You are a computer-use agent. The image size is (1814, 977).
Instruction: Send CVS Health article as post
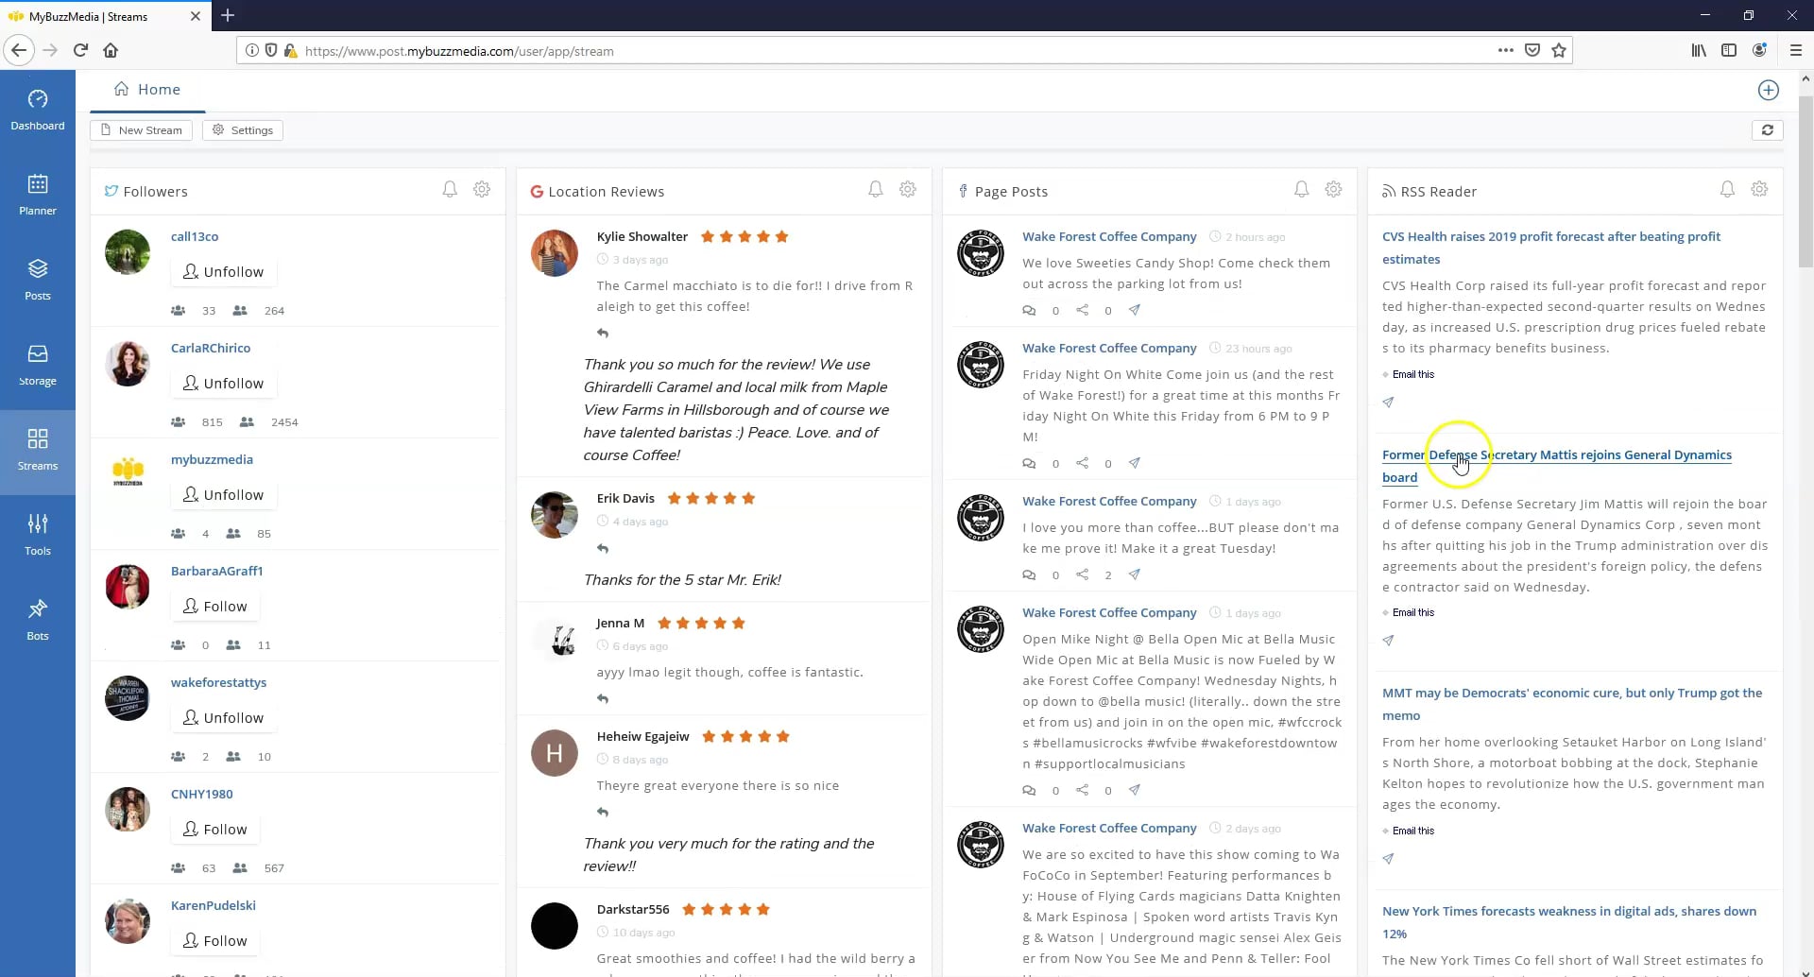click(1388, 403)
